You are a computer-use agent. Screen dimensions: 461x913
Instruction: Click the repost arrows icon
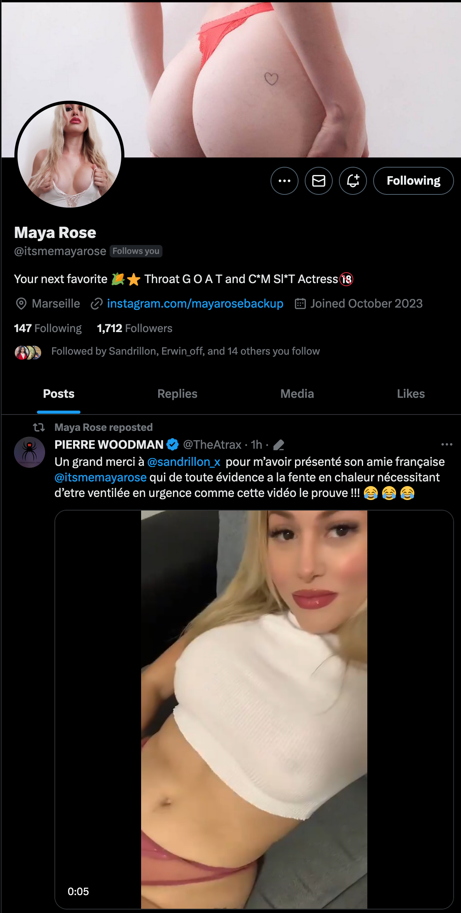click(39, 428)
